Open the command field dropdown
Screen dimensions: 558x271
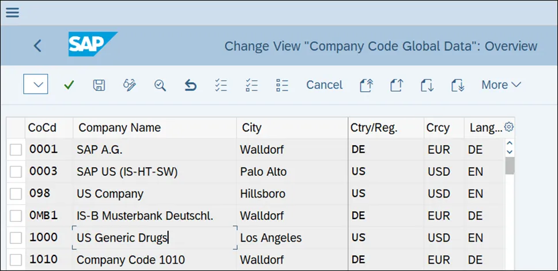[36, 85]
